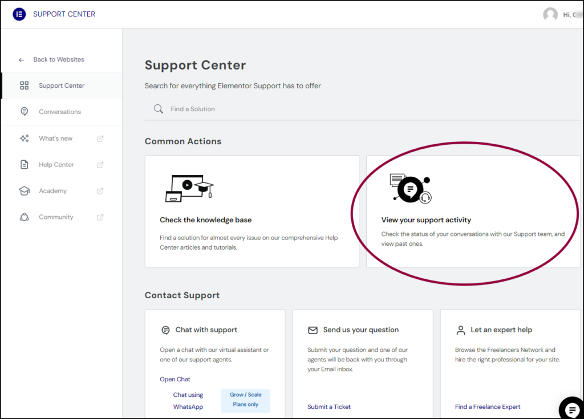Click the Open Chat link
The height and width of the screenshot is (419, 584).
pos(175,379)
